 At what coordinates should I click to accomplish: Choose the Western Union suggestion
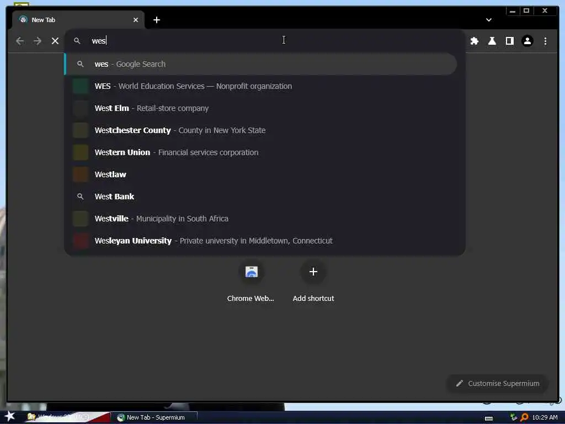pos(265,152)
